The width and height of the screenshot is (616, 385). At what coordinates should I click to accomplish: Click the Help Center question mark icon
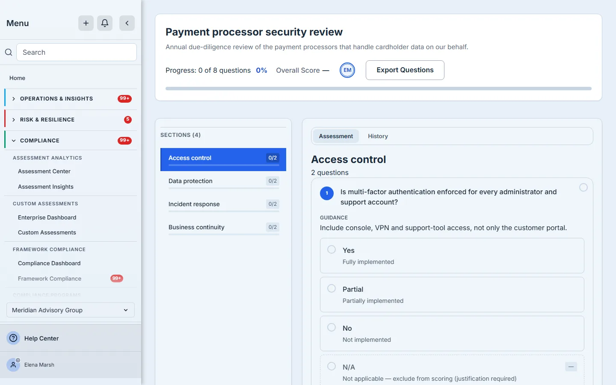[14, 338]
